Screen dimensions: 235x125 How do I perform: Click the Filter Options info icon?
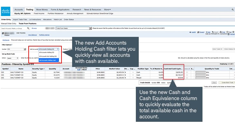coord(12,45)
